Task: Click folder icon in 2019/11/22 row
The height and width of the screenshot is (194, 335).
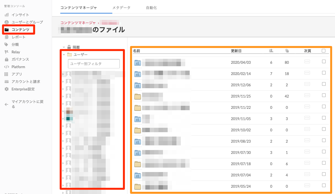Action: 138,108
